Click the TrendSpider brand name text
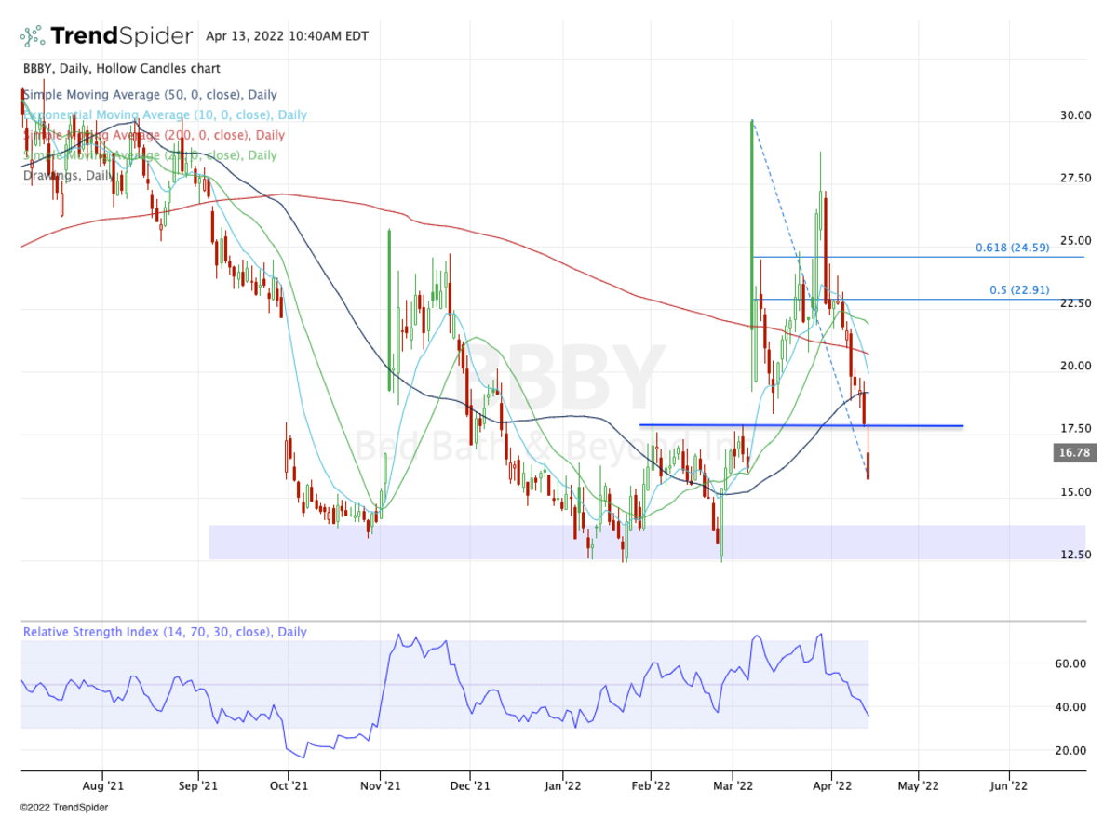The width and height of the screenshot is (1117, 817). pyautogui.click(x=121, y=36)
